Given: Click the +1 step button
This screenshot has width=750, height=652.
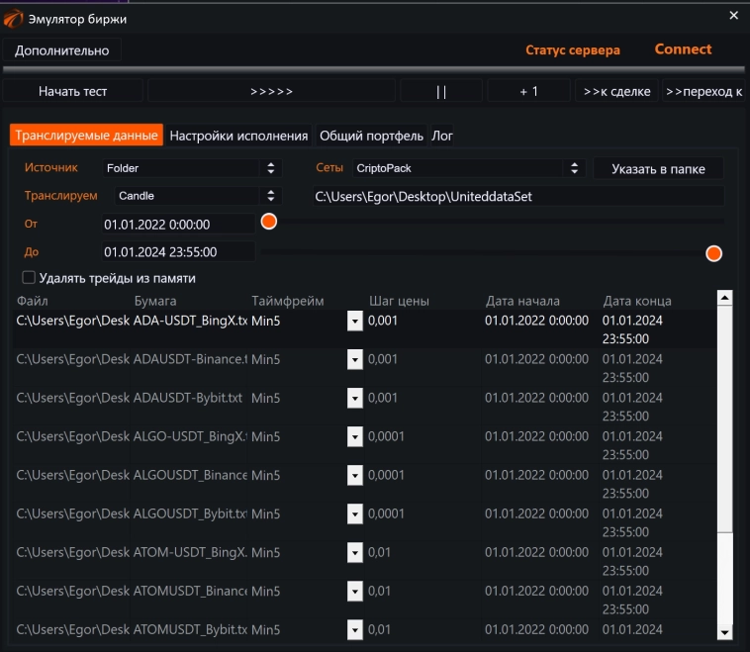Looking at the screenshot, I should [528, 91].
